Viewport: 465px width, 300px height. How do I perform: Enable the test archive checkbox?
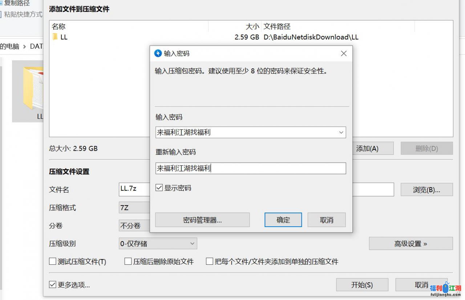(x=53, y=262)
